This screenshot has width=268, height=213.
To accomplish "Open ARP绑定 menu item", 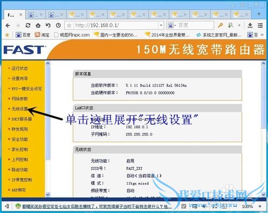I will point(19,190).
